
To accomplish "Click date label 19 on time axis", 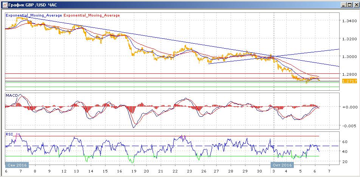I will [133, 171].
